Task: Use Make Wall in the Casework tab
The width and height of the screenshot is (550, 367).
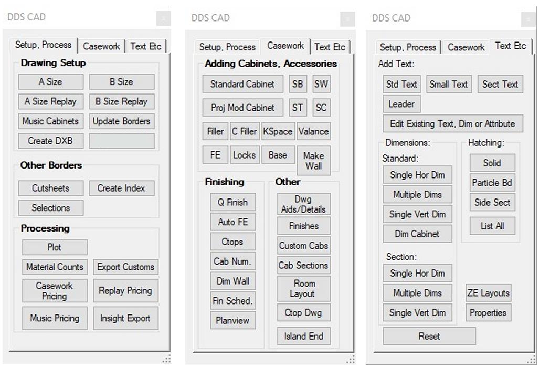Action: (x=313, y=160)
